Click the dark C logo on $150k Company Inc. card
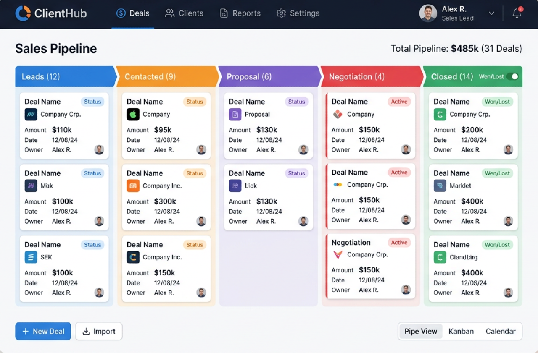Image resolution: width=538 pixels, height=353 pixels. (x=133, y=257)
